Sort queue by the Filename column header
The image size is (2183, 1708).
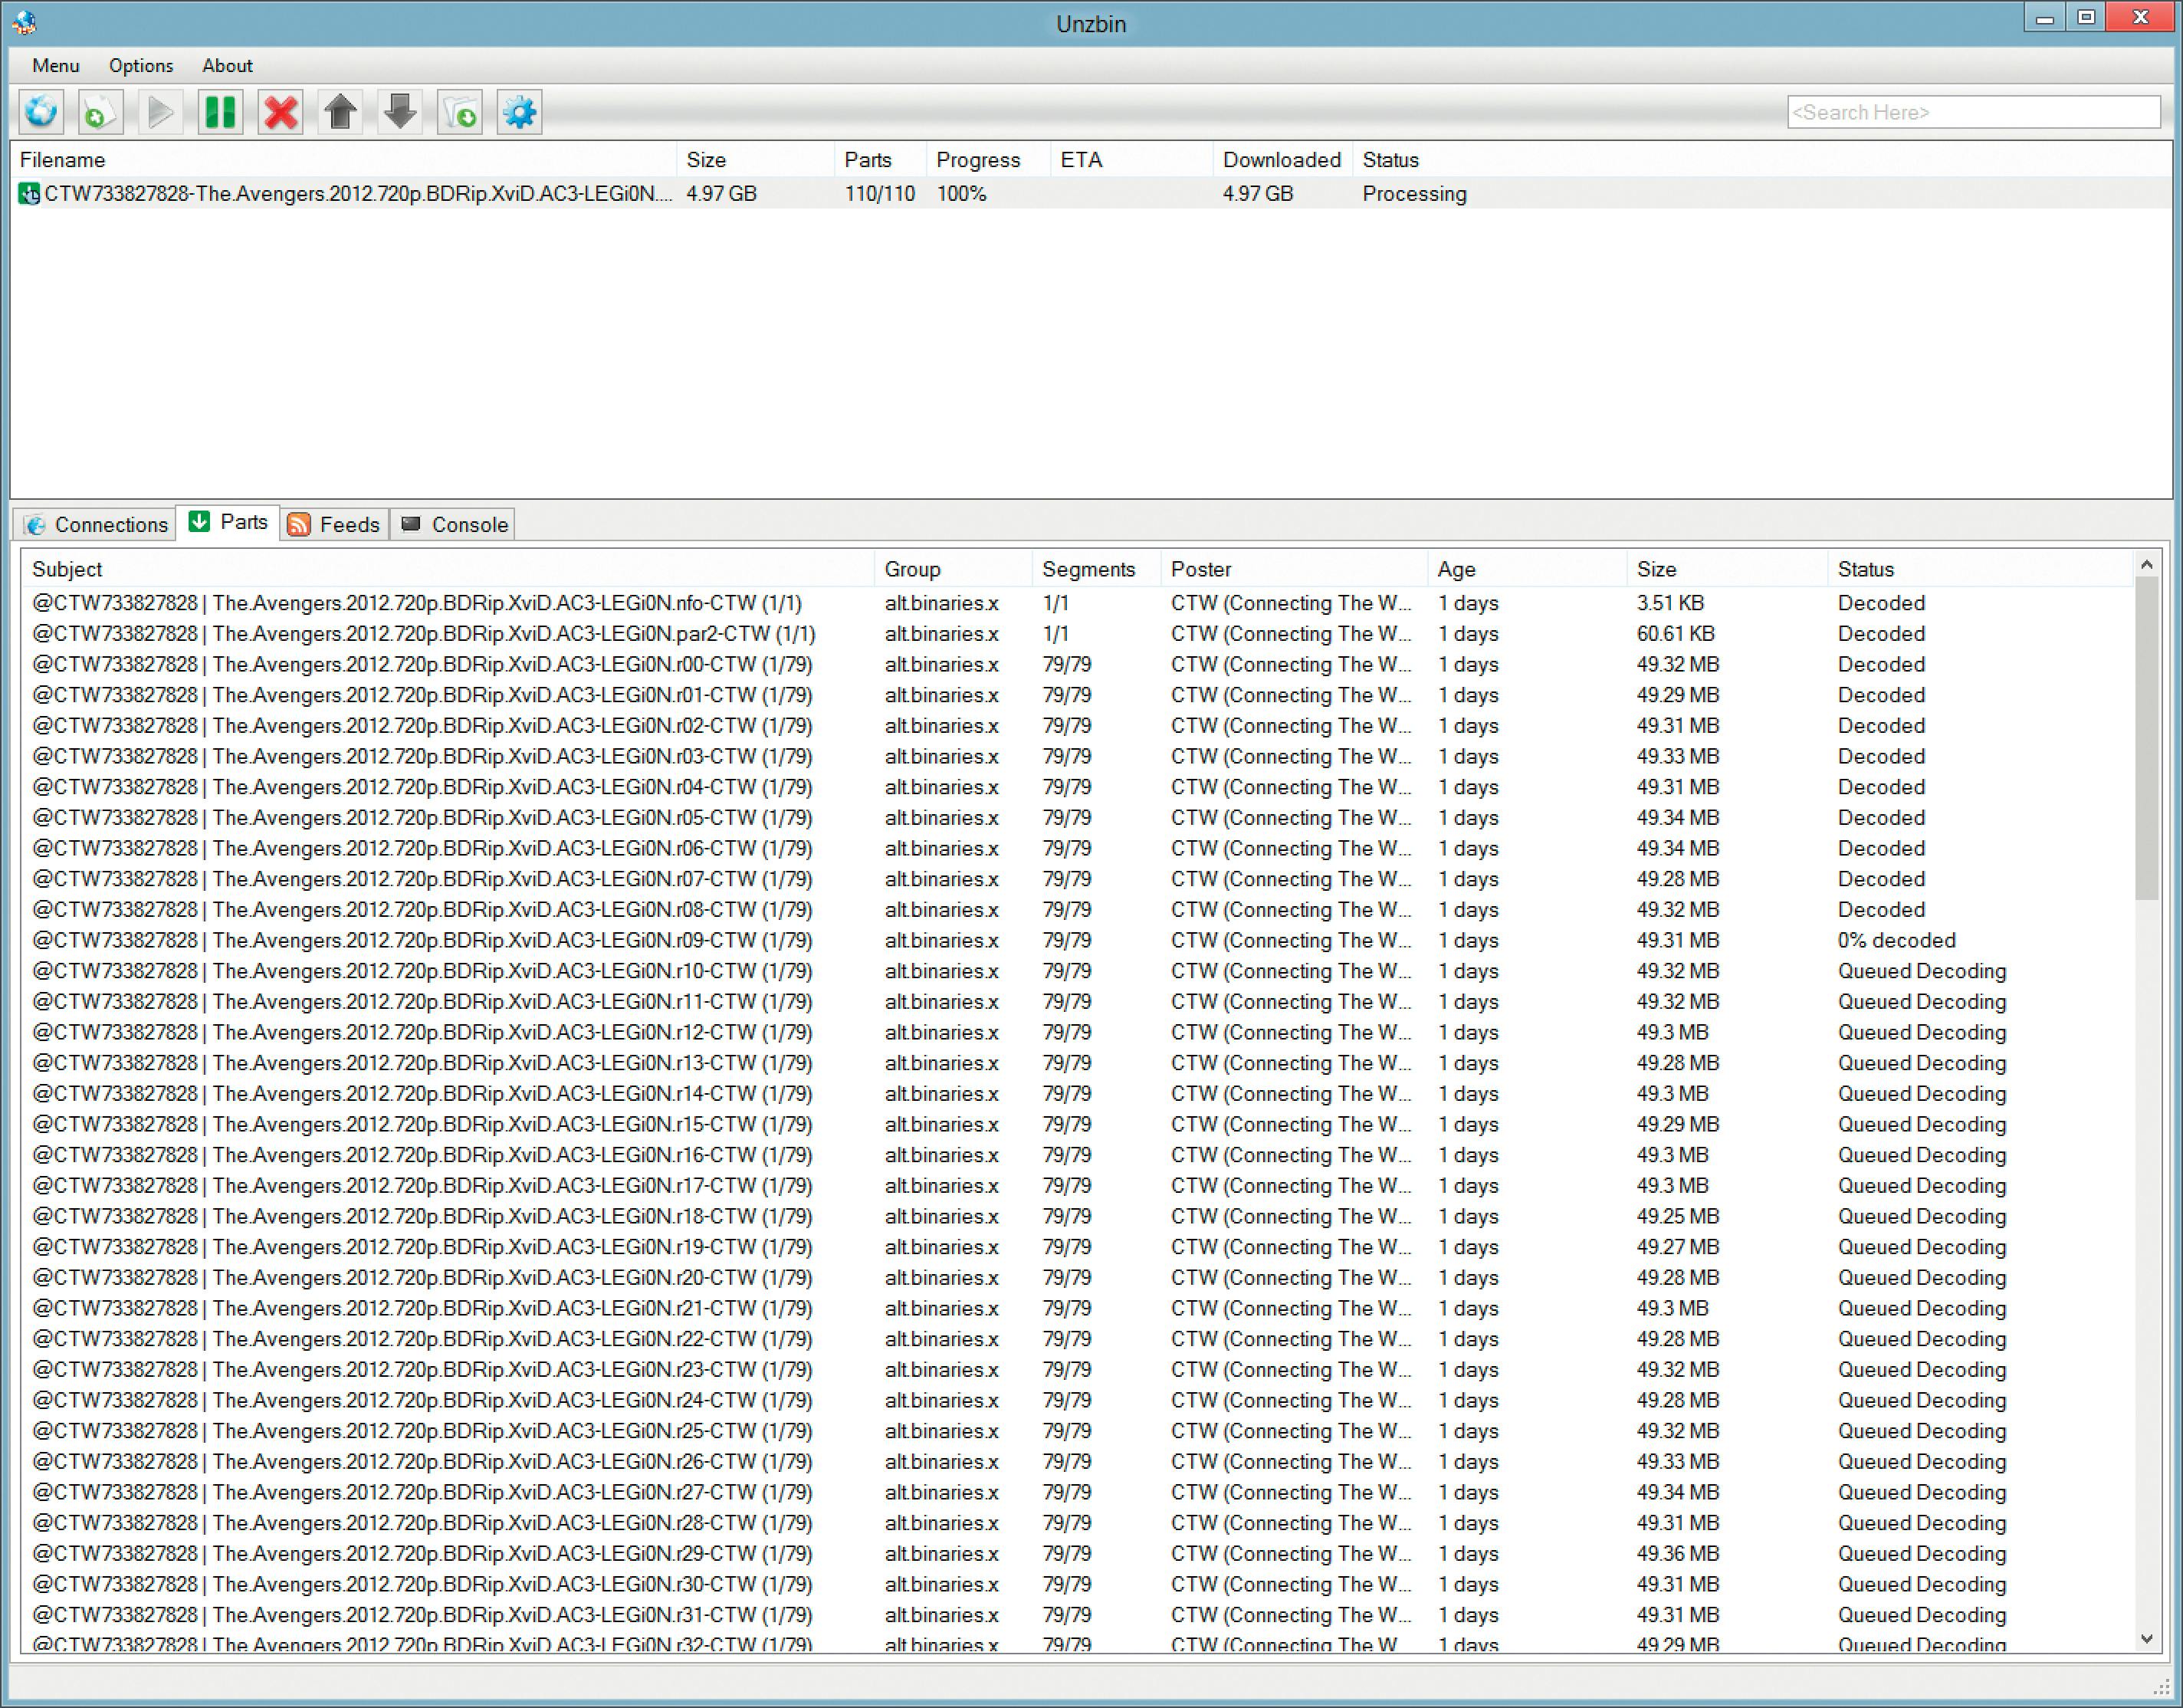(62, 160)
